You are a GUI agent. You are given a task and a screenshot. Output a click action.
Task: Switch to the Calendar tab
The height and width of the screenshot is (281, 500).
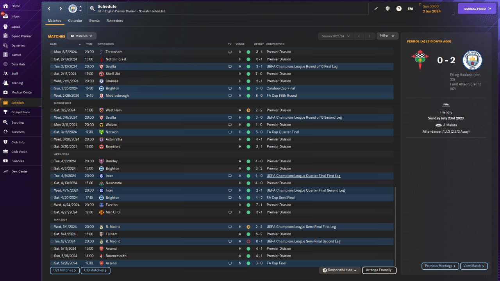75,21
